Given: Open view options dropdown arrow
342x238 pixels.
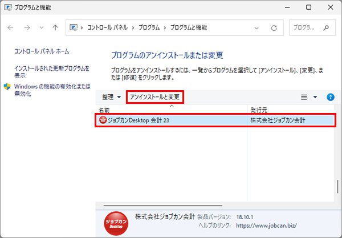Looking at the screenshot, I should (315, 97).
